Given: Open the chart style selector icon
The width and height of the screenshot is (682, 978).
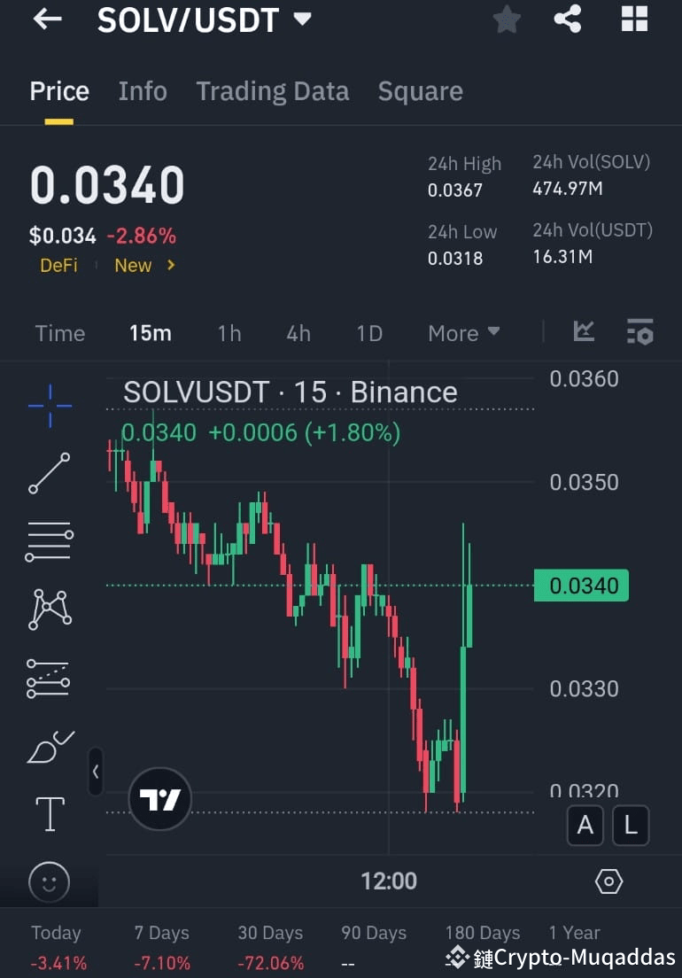Looking at the screenshot, I should [x=583, y=330].
